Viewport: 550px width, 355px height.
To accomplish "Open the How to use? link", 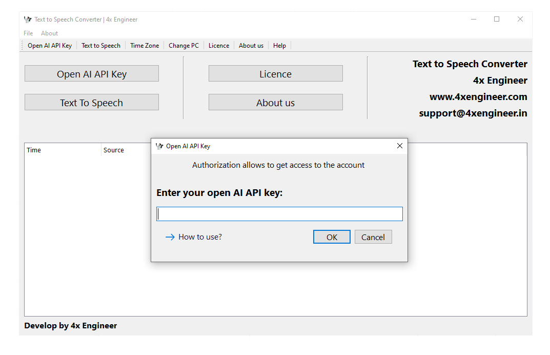I will [x=200, y=237].
